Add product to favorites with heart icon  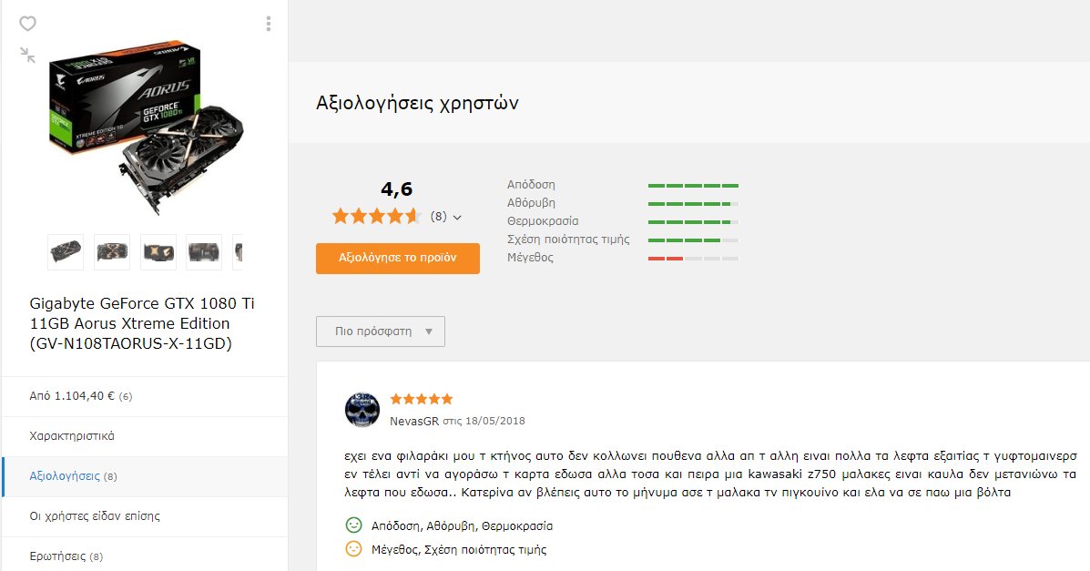(x=27, y=24)
